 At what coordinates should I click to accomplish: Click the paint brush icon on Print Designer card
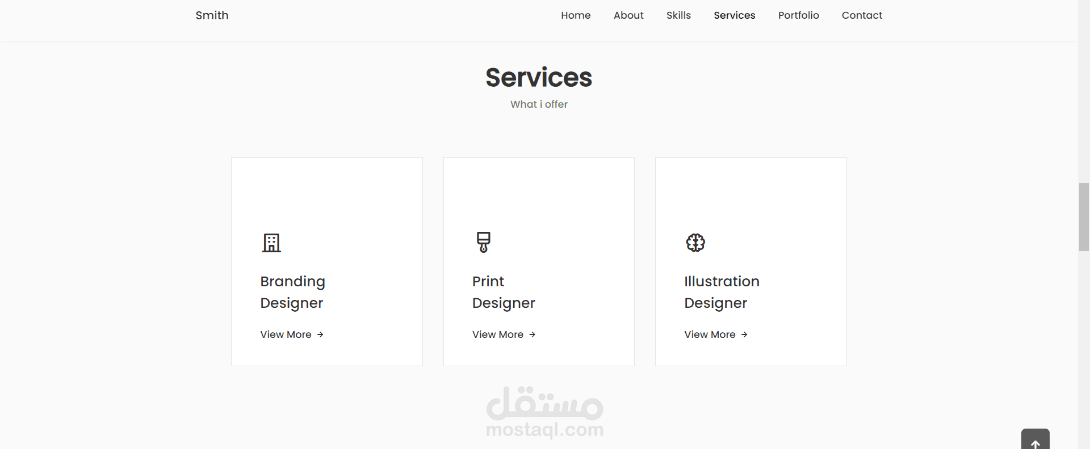click(483, 242)
